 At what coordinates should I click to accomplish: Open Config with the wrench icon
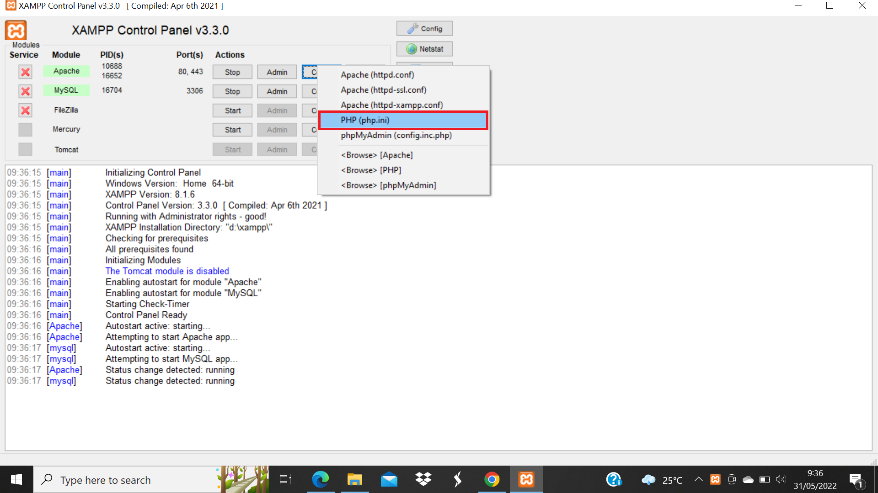coord(424,28)
